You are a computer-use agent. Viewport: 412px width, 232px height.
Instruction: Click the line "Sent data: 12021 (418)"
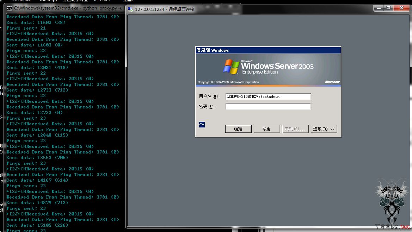click(37, 68)
